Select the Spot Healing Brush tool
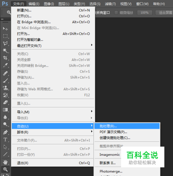 click(5, 73)
